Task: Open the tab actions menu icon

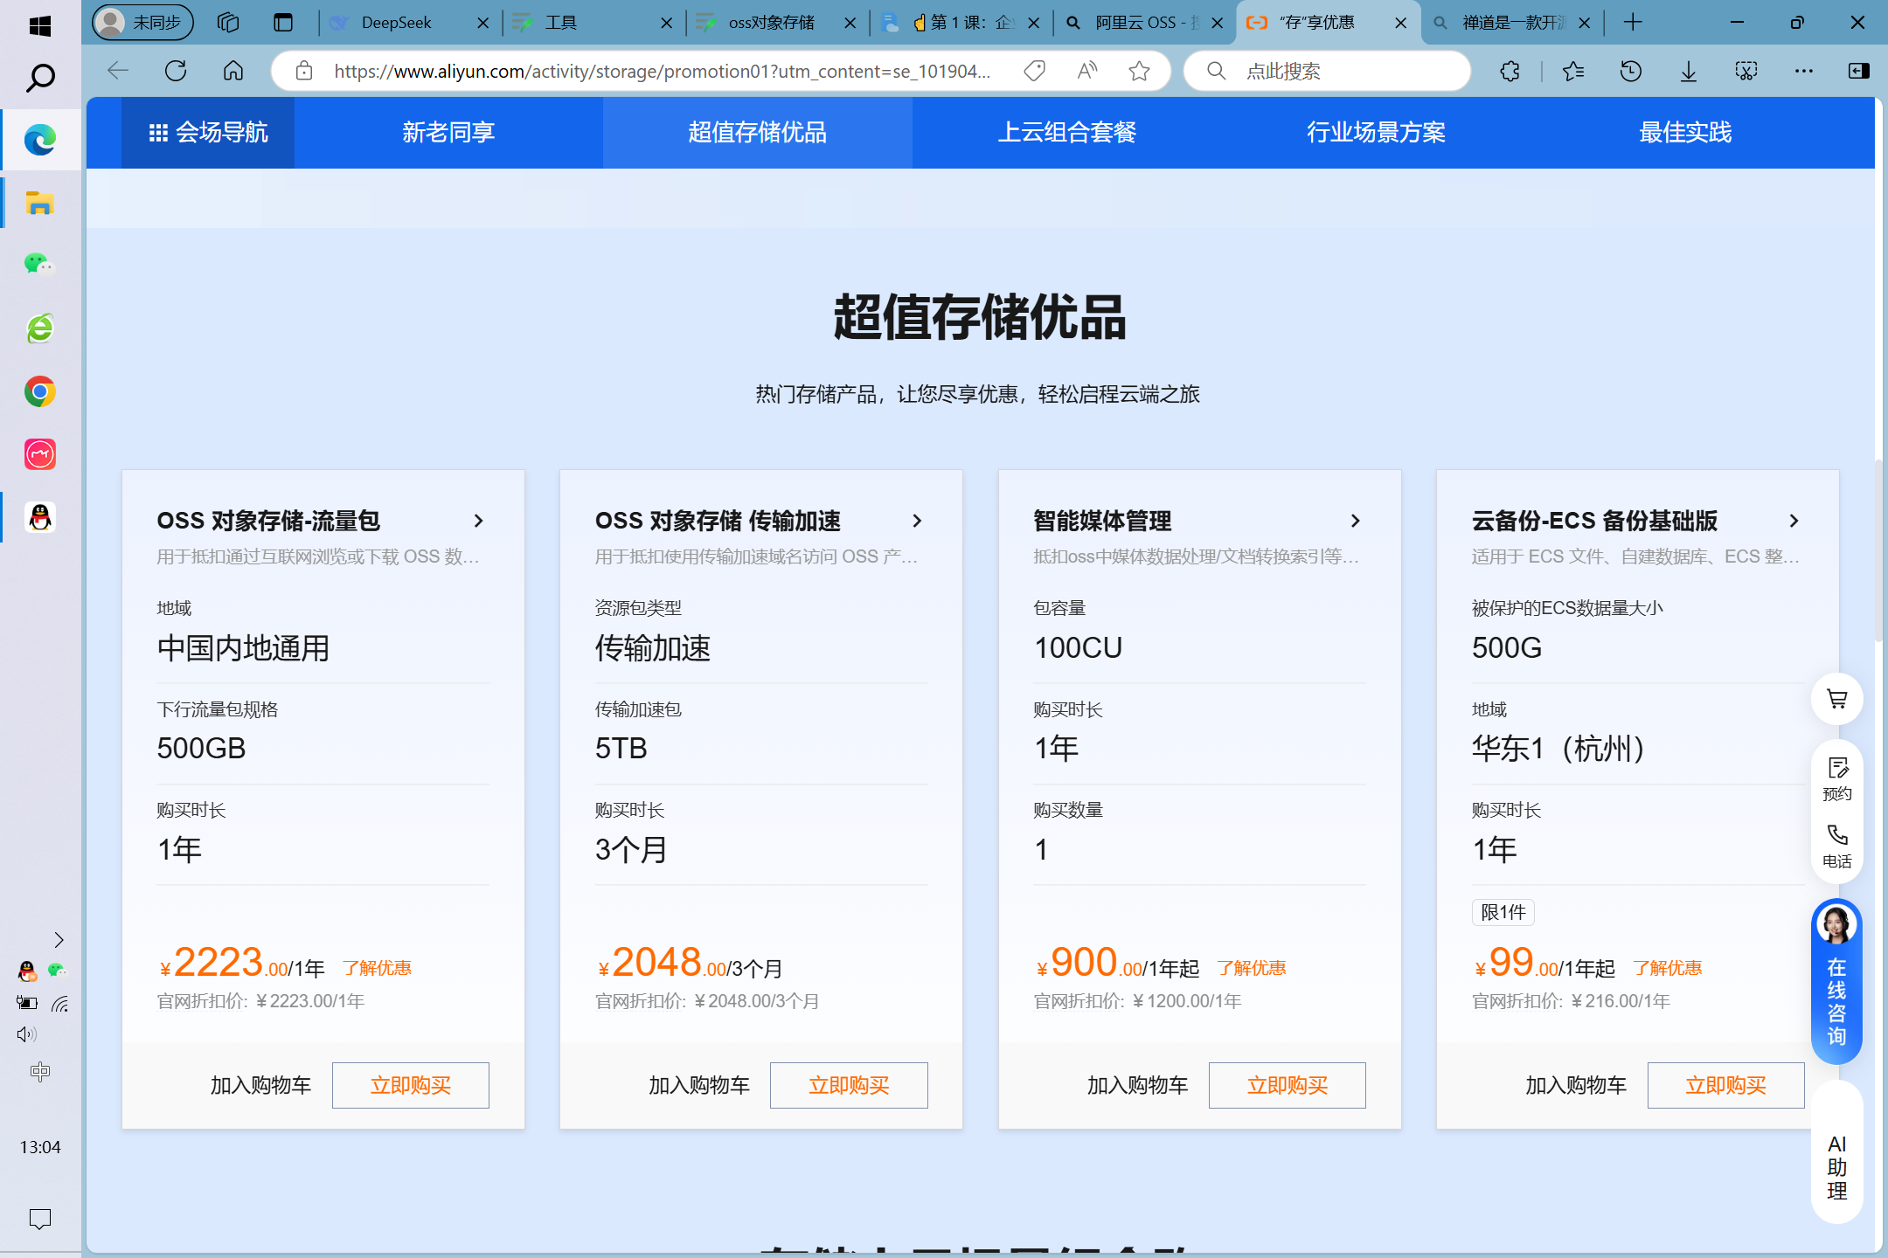Action: click(x=283, y=23)
